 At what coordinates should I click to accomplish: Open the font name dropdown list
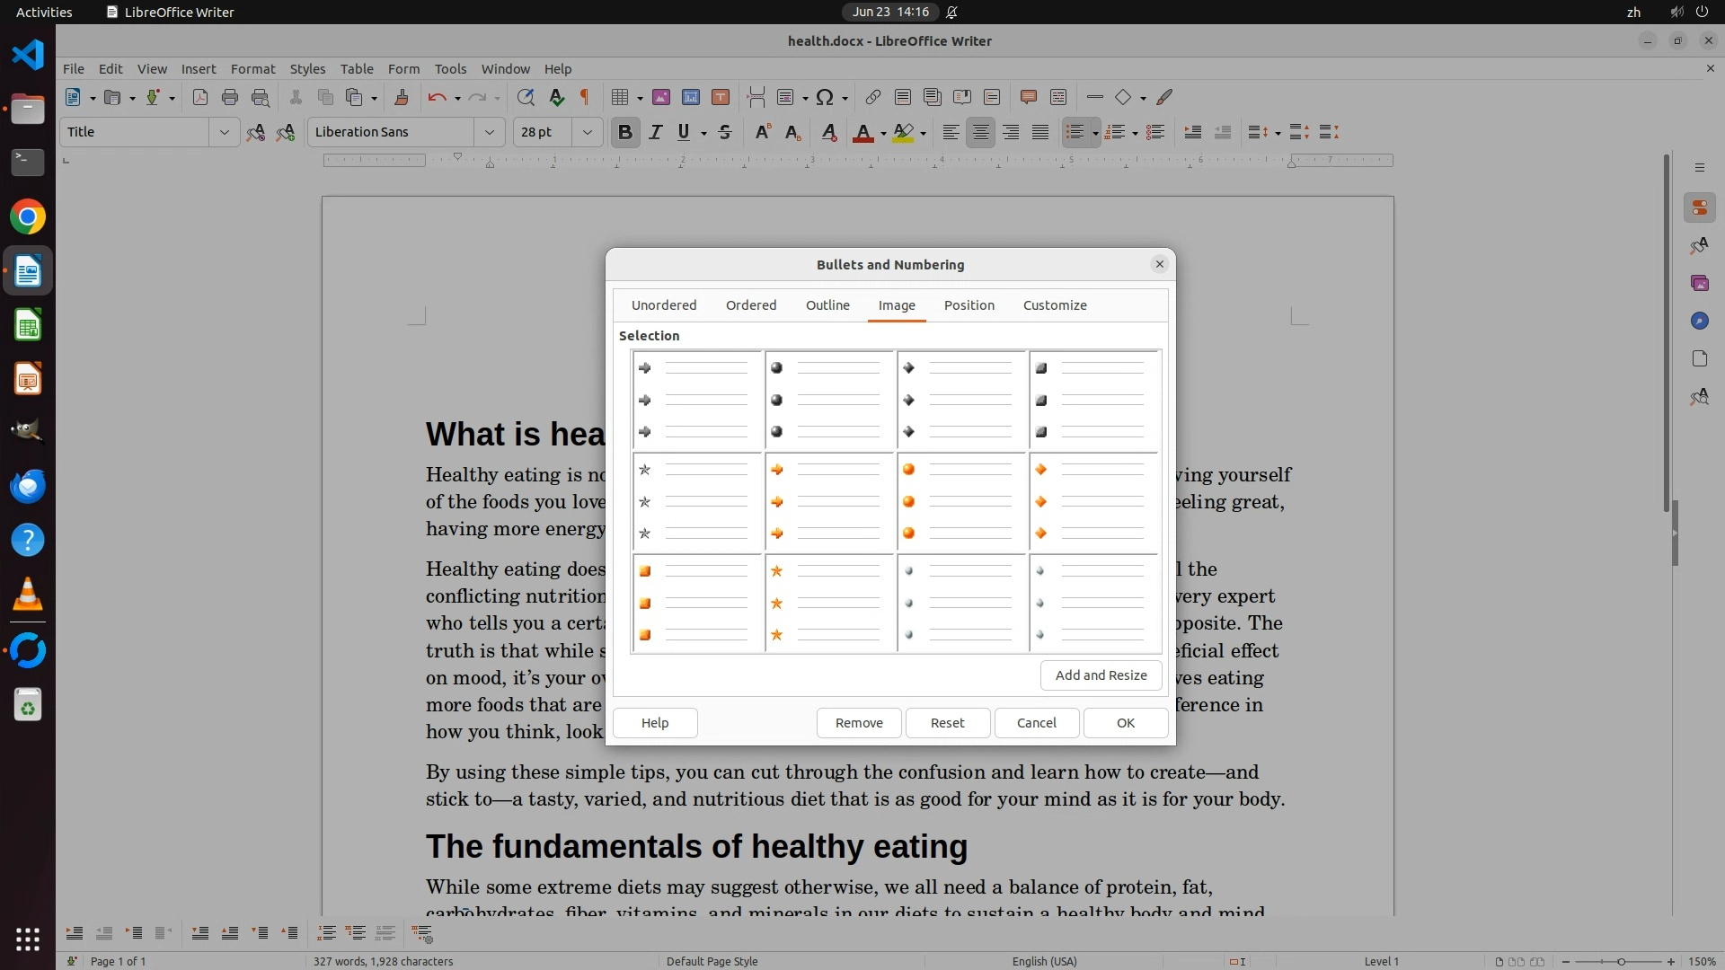click(489, 133)
